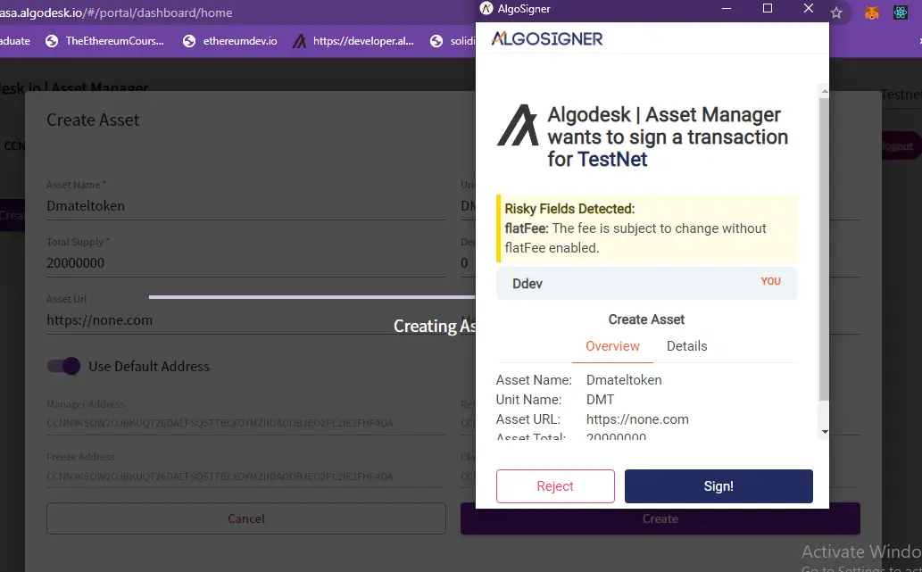Cancel the Create Asset dialog
The image size is (922, 572).
245,518
